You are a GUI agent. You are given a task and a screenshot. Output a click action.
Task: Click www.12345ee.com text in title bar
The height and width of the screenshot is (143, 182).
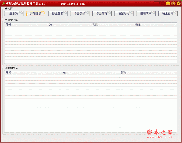pos(73,4)
